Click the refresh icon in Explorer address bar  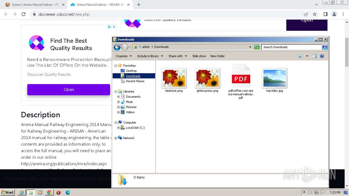pos(257,47)
